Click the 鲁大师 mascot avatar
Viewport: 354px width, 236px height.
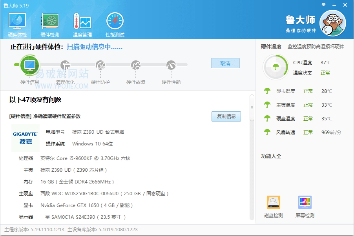click(x=332, y=23)
